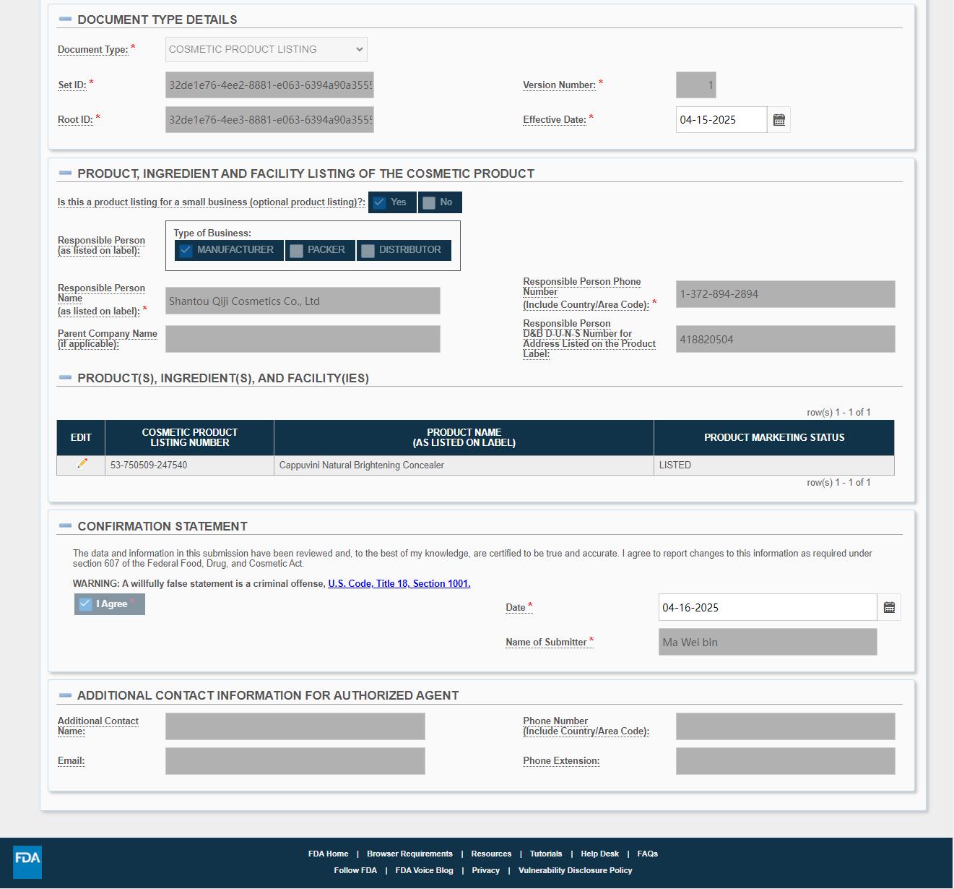Collapse the Additional Contact Information section
The height and width of the screenshot is (889, 954).
pos(65,695)
